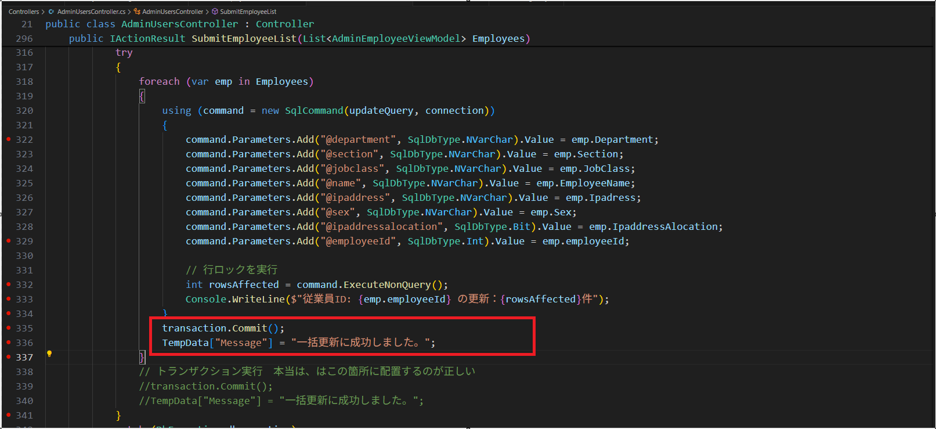This screenshot has width=936, height=429.
Task: Click line number 325
Action: pos(24,183)
